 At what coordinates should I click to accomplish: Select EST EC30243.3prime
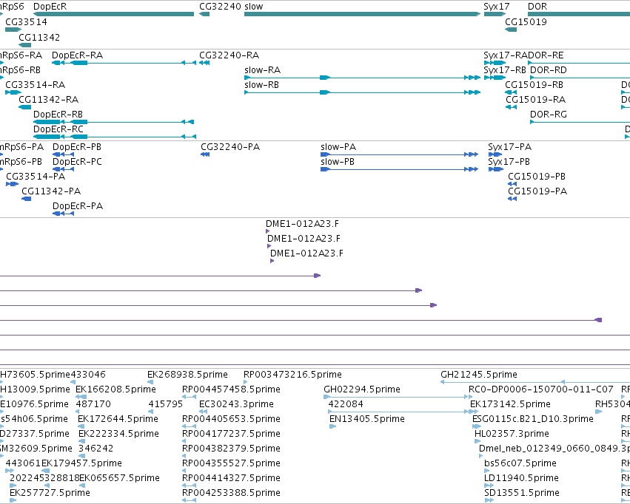point(203,412)
